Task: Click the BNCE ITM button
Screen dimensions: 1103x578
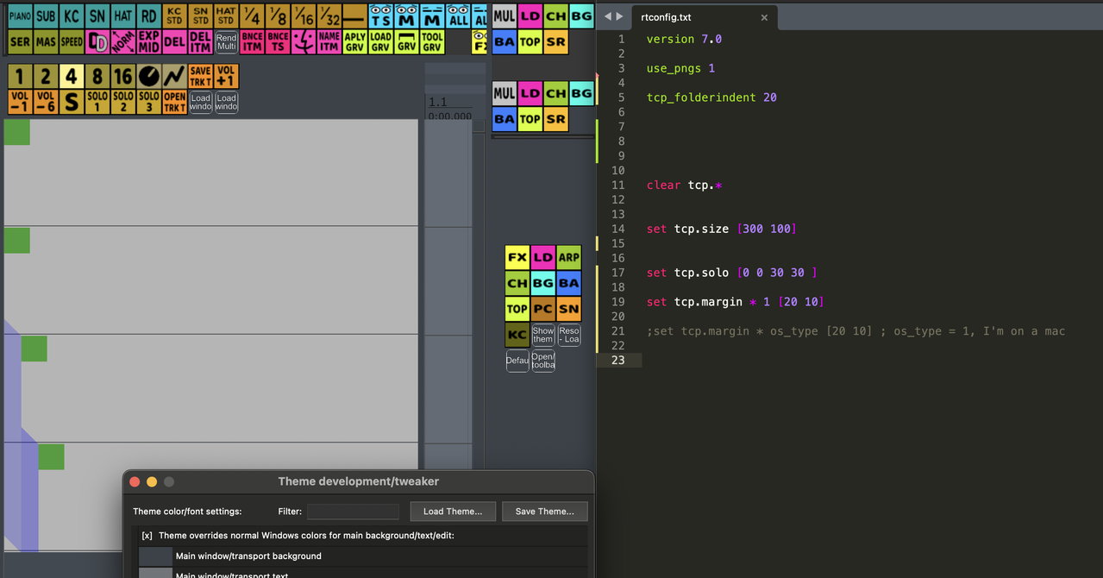Action: pos(252,41)
